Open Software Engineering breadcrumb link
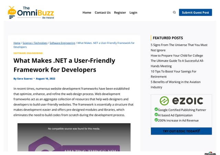 click(62, 43)
